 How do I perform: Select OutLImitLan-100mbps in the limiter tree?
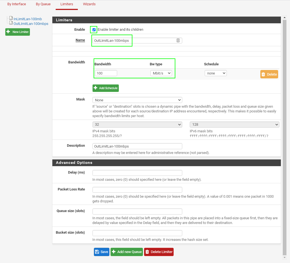tap(31, 24)
